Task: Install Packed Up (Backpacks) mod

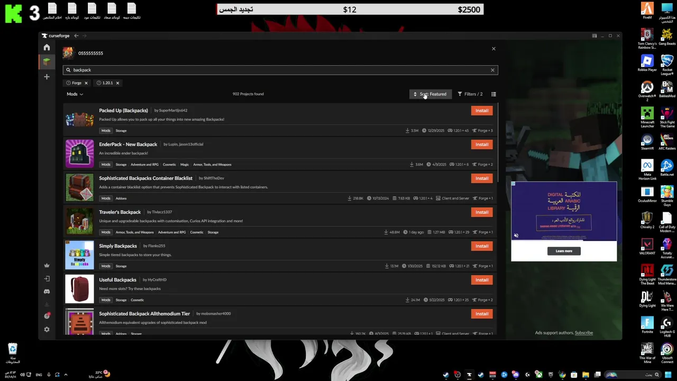Action: tap(481, 111)
